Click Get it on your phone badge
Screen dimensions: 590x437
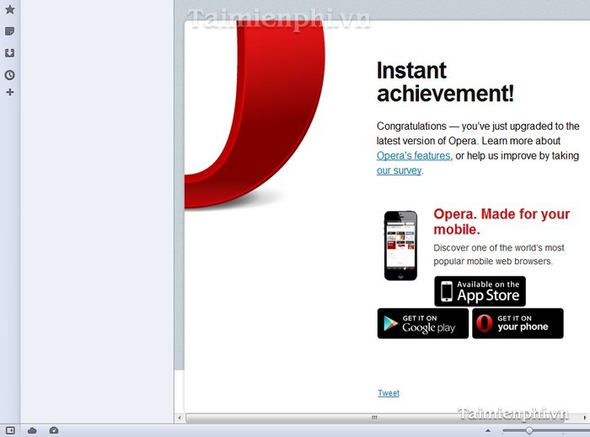click(518, 324)
